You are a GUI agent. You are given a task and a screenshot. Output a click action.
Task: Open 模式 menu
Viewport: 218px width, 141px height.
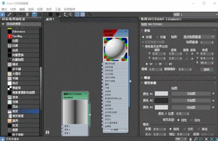(x=4, y=9)
